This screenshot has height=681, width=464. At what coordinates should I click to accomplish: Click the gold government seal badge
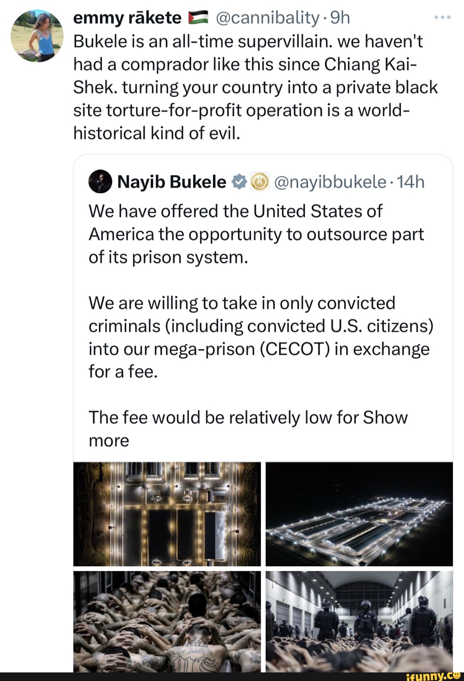[259, 182]
